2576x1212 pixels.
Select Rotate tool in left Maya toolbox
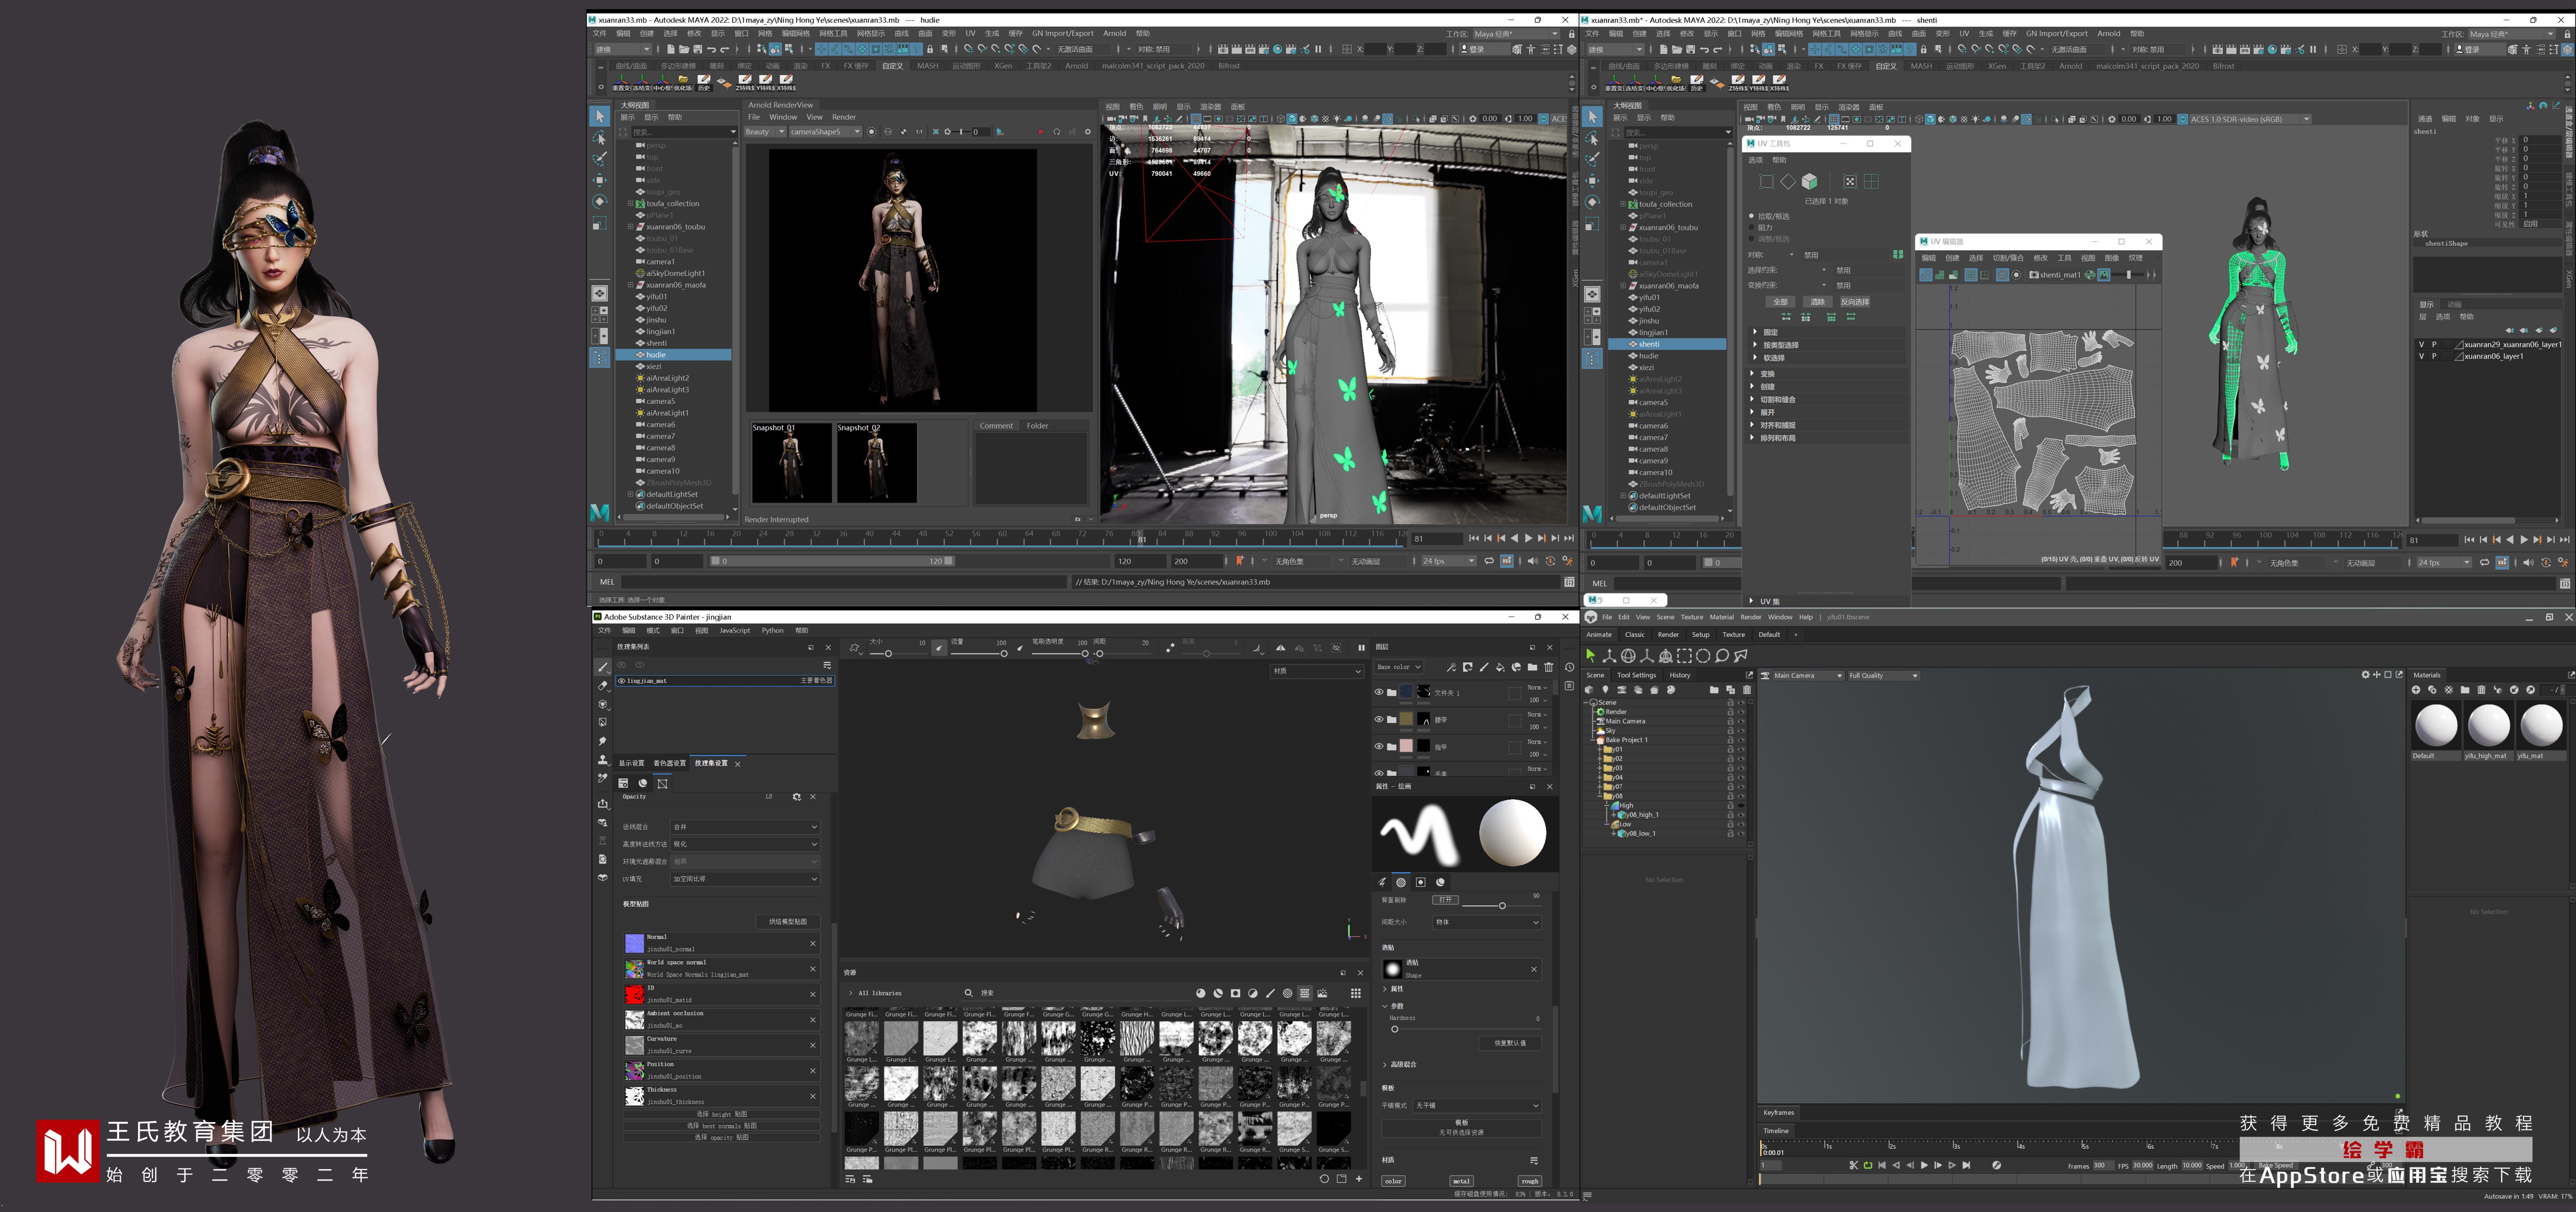point(599,201)
